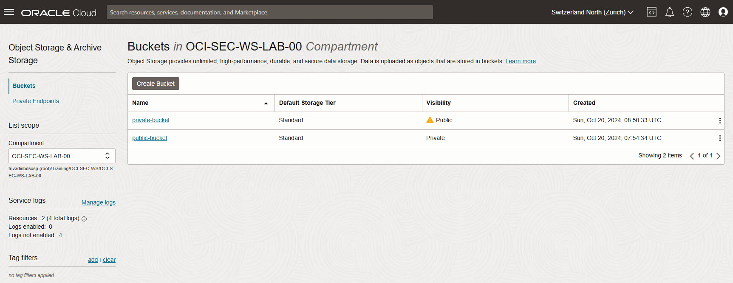Click the Resources: 2 (4 total logs) text
Screen dimensions: 733x283
pyautogui.click(x=44, y=218)
